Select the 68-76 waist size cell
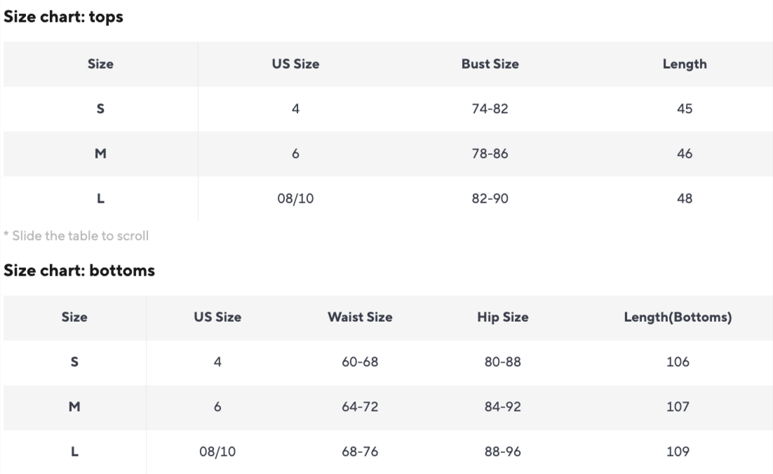The width and height of the screenshot is (773, 474). 360,452
